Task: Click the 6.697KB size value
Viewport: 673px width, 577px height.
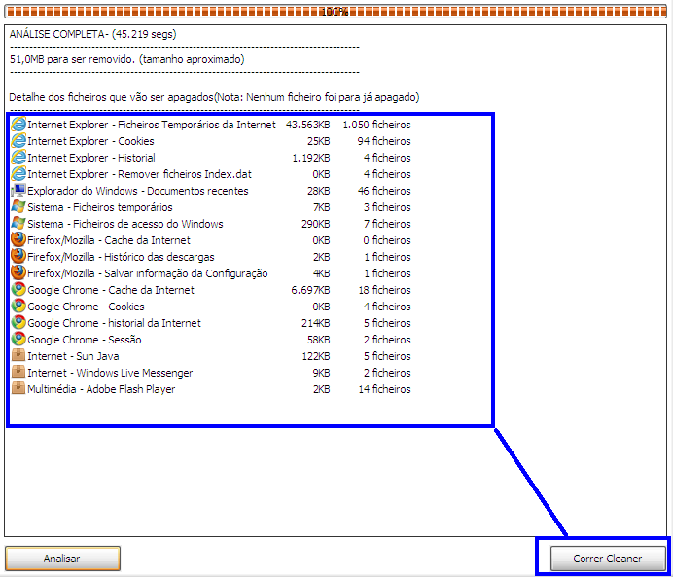Action: pyautogui.click(x=310, y=290)
